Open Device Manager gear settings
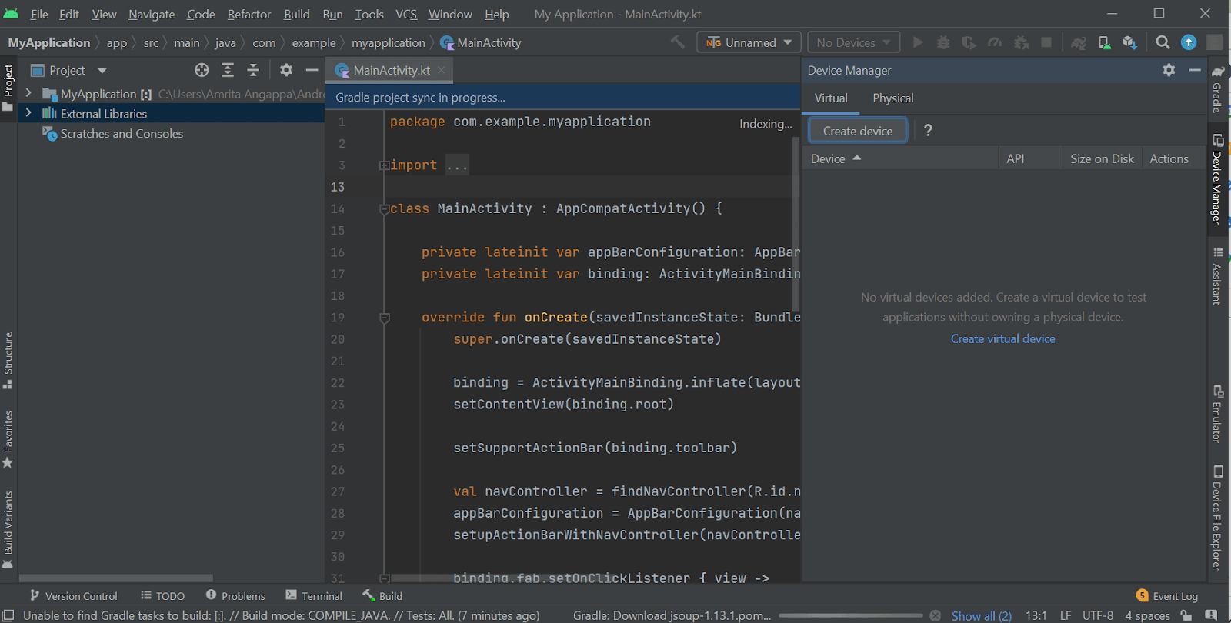The height and width of the screenshot is (623, 1231). tap(1169, 70)
